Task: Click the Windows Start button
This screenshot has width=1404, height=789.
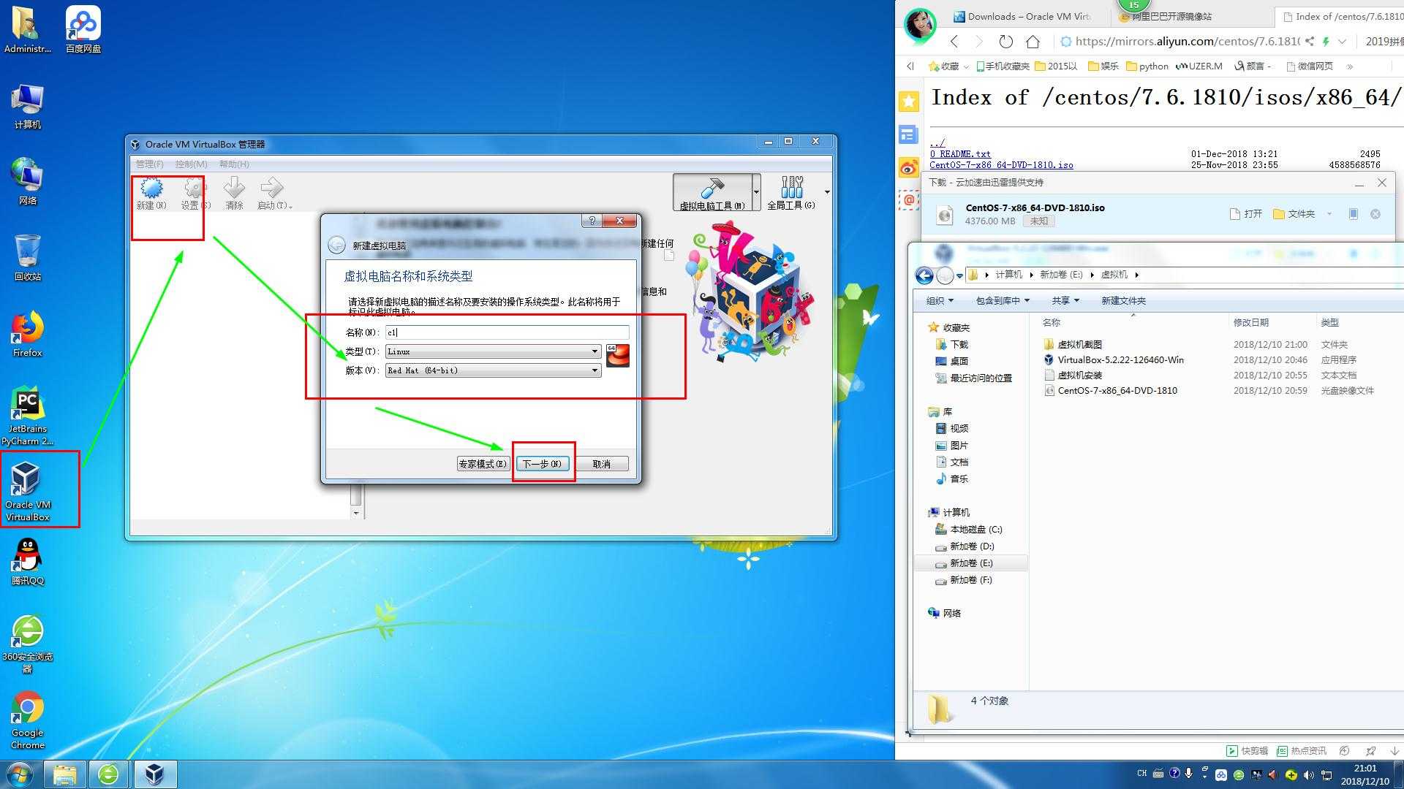Action: coord(20,774)
